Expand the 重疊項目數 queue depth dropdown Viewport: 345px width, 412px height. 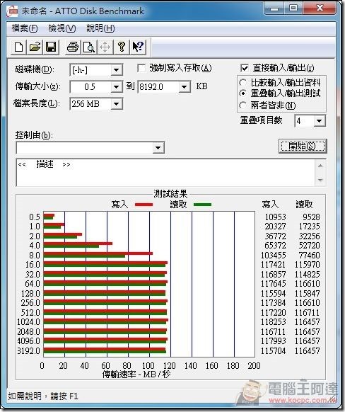[320, 121]
